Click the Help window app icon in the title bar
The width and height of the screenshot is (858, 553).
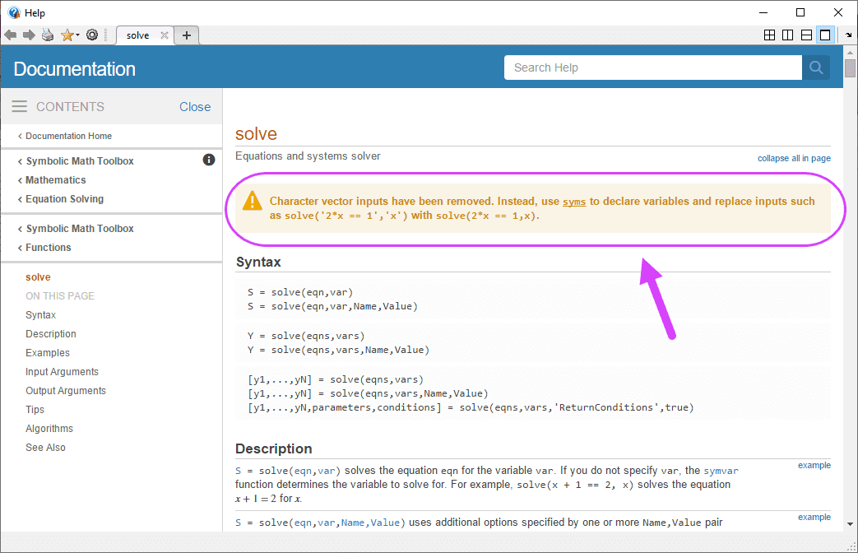tap(14, 12)
